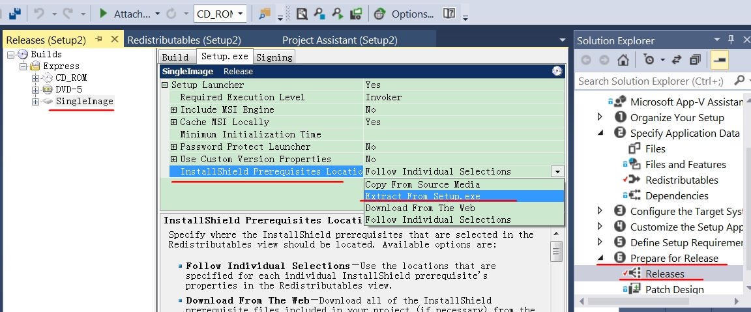The height and width of the screenshot is (312, 751).
Task: Click the Collapse All icon in Solution Explorer
Action: click(x=696, y=60)
